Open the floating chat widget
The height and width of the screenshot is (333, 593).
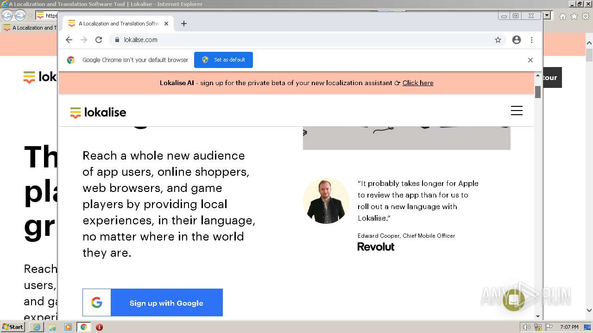point(514,300)
